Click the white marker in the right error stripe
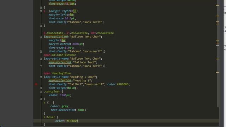 tap(218, 46)
